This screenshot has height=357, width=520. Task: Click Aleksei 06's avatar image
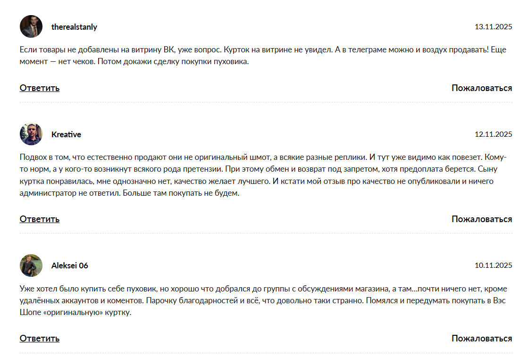click(31, 266)
